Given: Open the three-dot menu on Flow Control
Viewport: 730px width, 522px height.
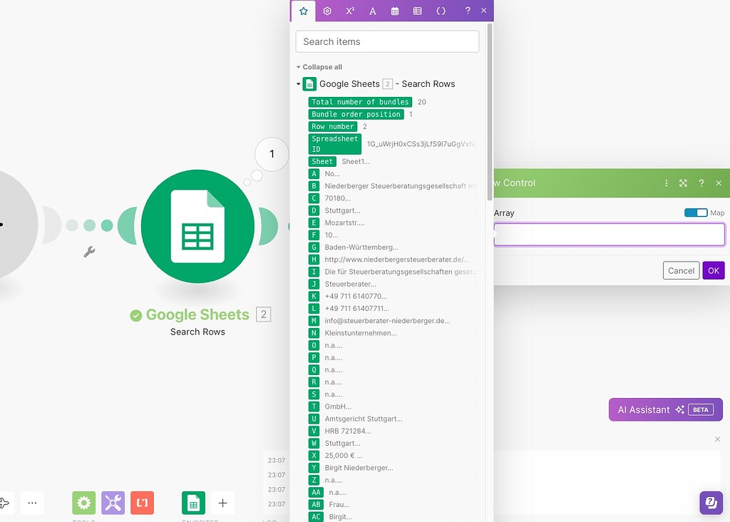Looking at the screenshot, I should point(666,183).
